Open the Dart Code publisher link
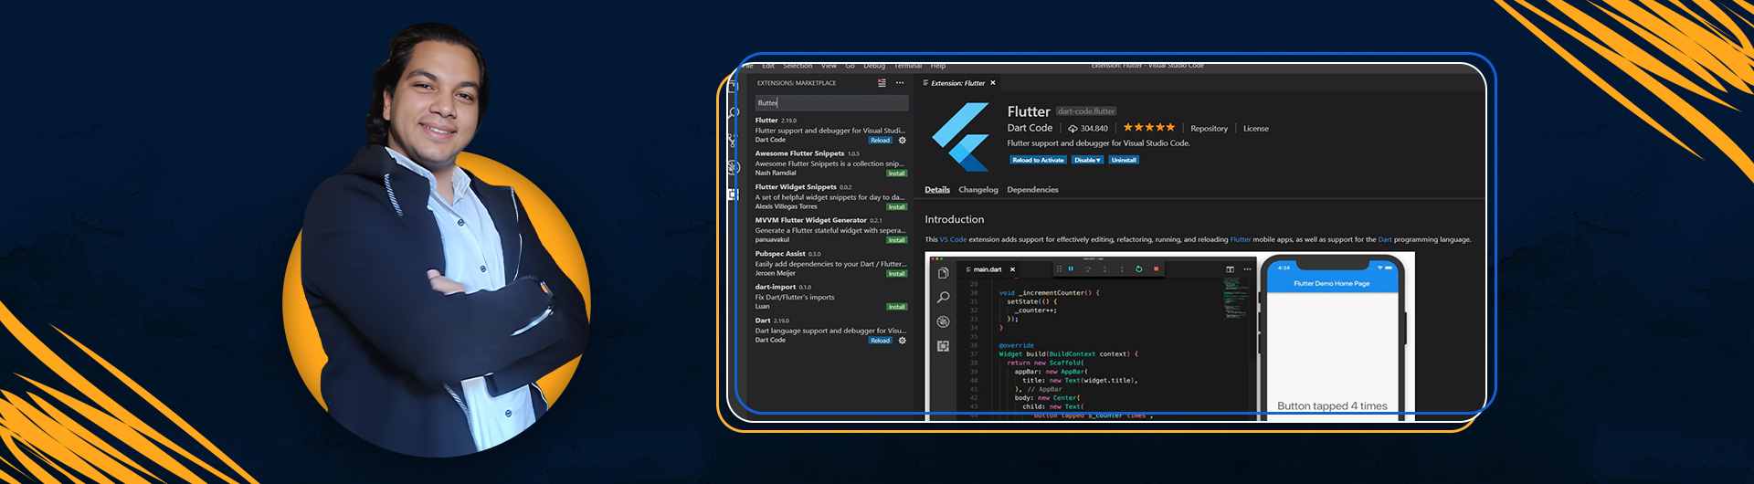1754x484 pixels. (x=1030, y=128)
